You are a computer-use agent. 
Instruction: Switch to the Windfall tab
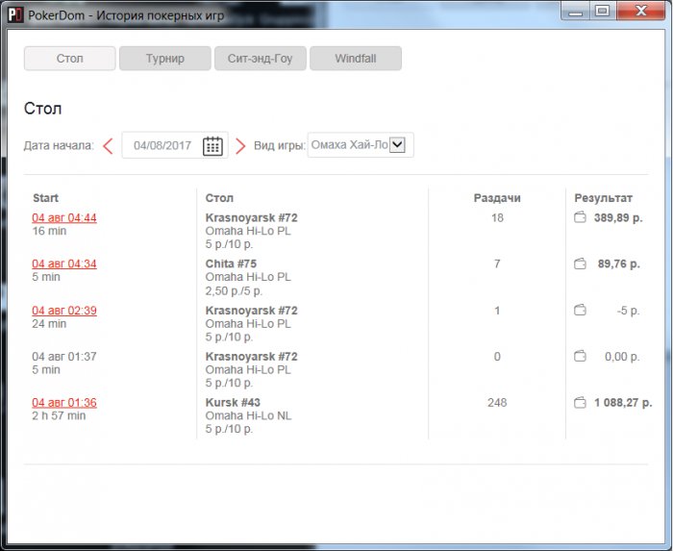pos(356,59)
